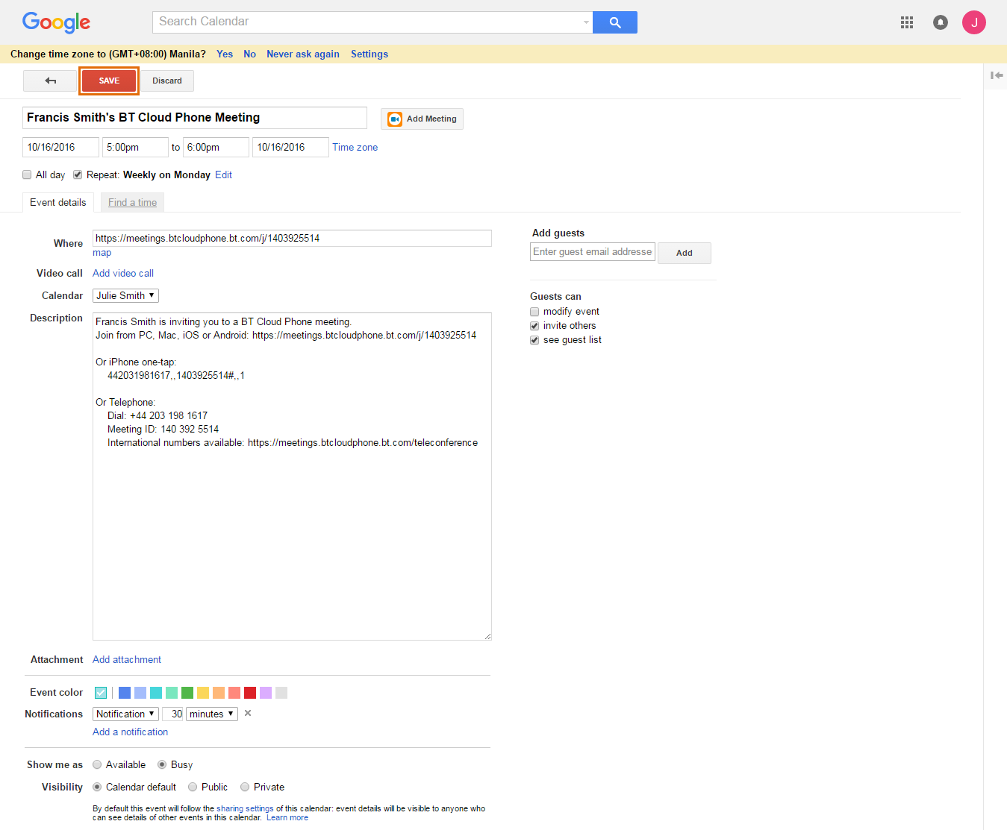
Task: Toggle the All day checkbox
Action: tap(27, 175)
